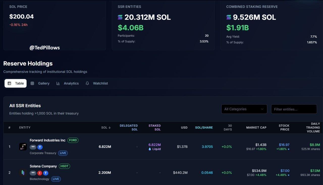Screen dimensions: 323x185
Task: Toggle the LIVE status badge for Forward Industries
Action: click(63, 153)
